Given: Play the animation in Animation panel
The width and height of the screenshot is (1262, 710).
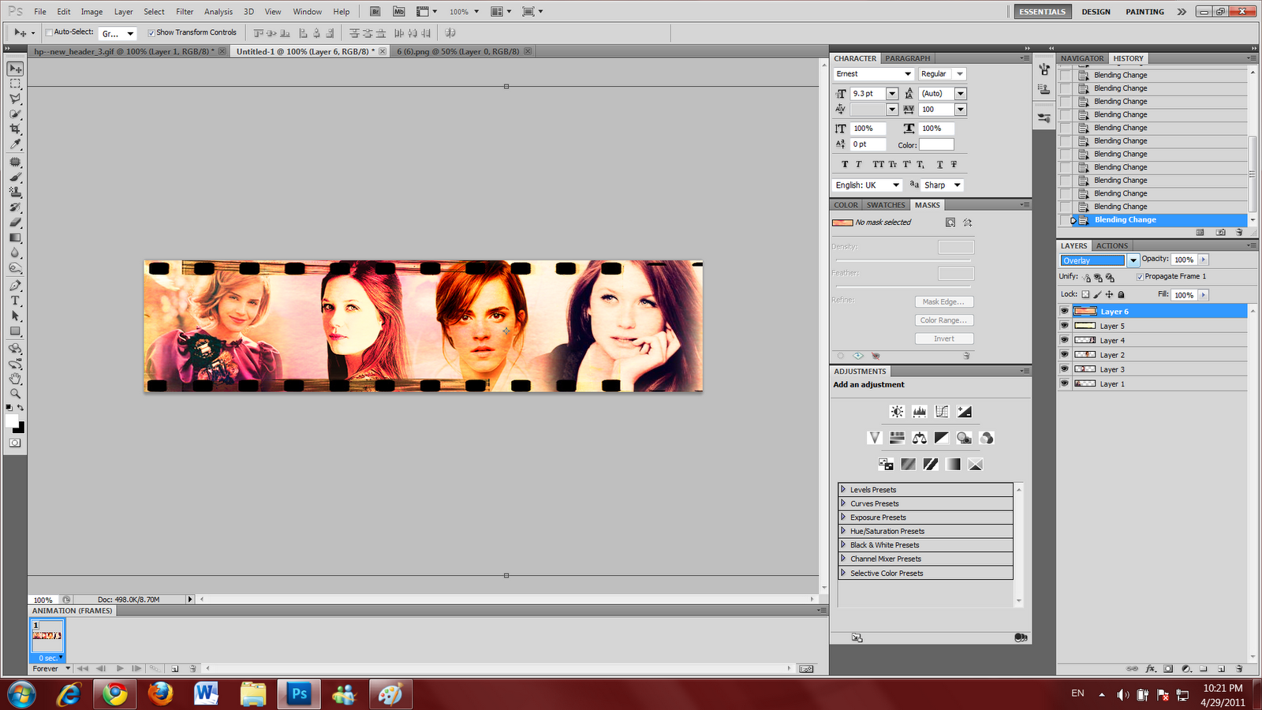Looking at the screenshot, I should click(119, 669).
